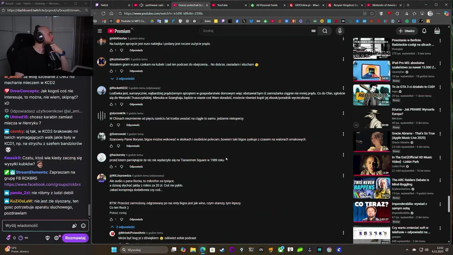Open the @Rocket0222 channel name link

[119, 88]
